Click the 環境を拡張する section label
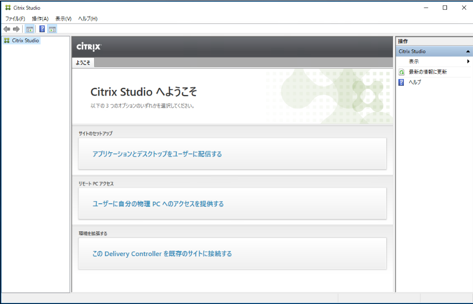Image resolution: width=473 pixels, height=304 pixels. click(x=93, y=233)
